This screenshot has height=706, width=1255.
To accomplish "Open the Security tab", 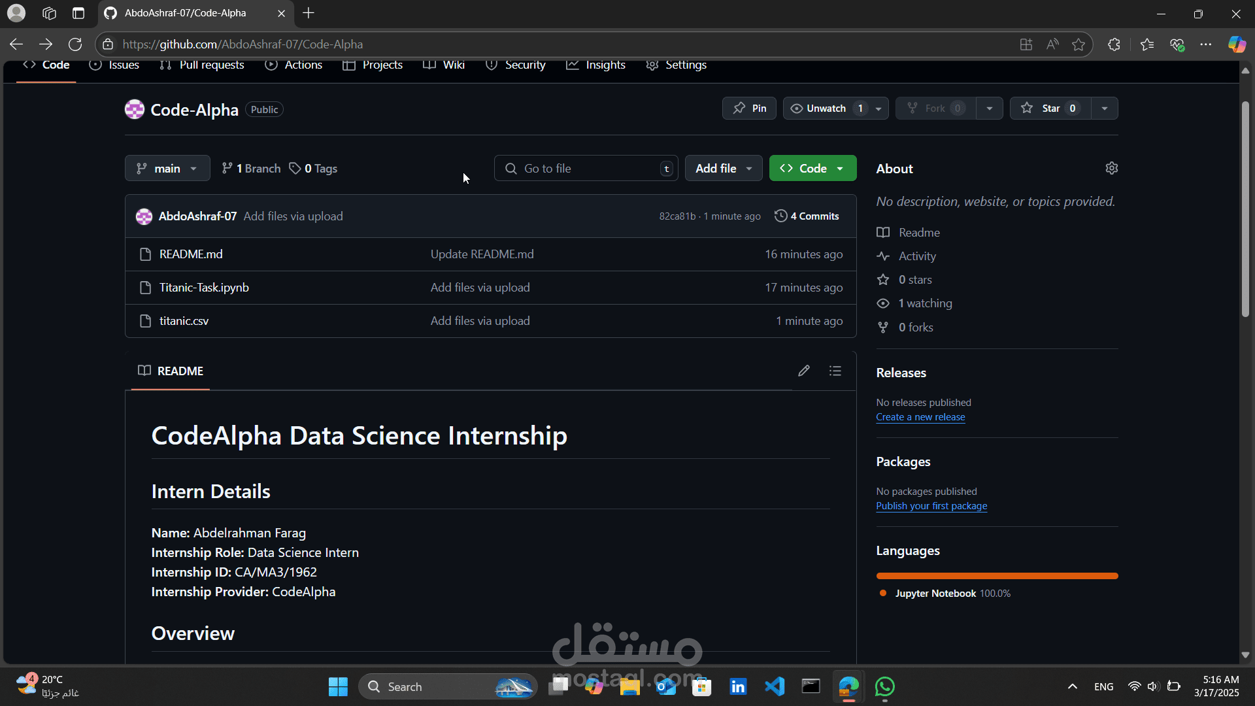I will pos(516,65).
